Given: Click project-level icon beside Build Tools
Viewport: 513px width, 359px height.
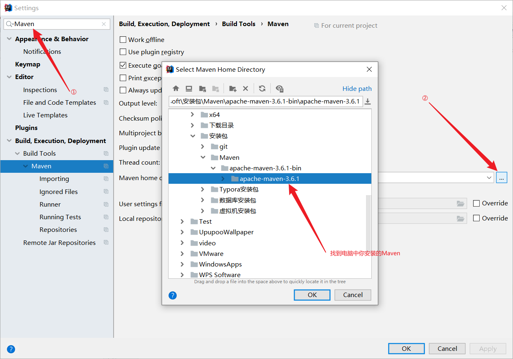Looking at the screenshot, I should pos(106,153).
